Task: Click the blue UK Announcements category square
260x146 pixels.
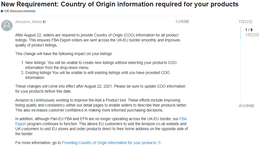Action: [2, 11]
